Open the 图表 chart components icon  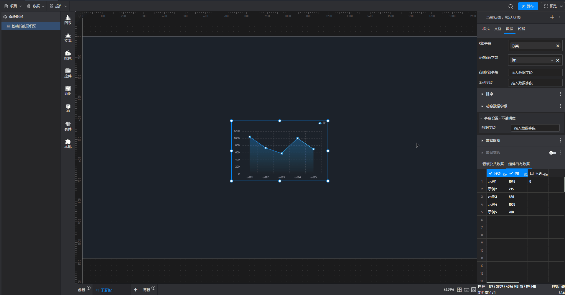pyautogui.click(x=68, y=20)
